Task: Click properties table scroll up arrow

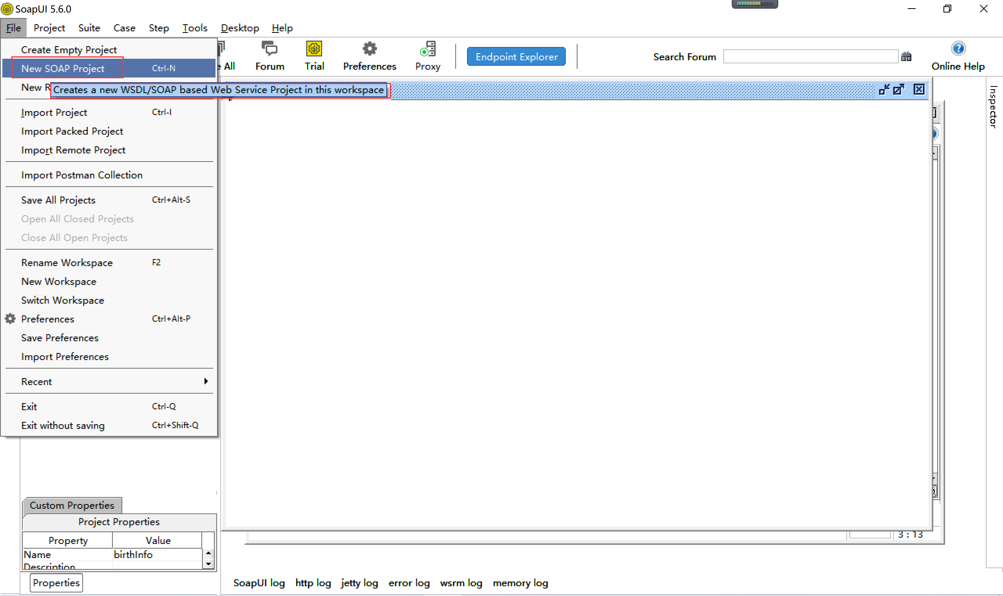Action: tap(208, 553)
